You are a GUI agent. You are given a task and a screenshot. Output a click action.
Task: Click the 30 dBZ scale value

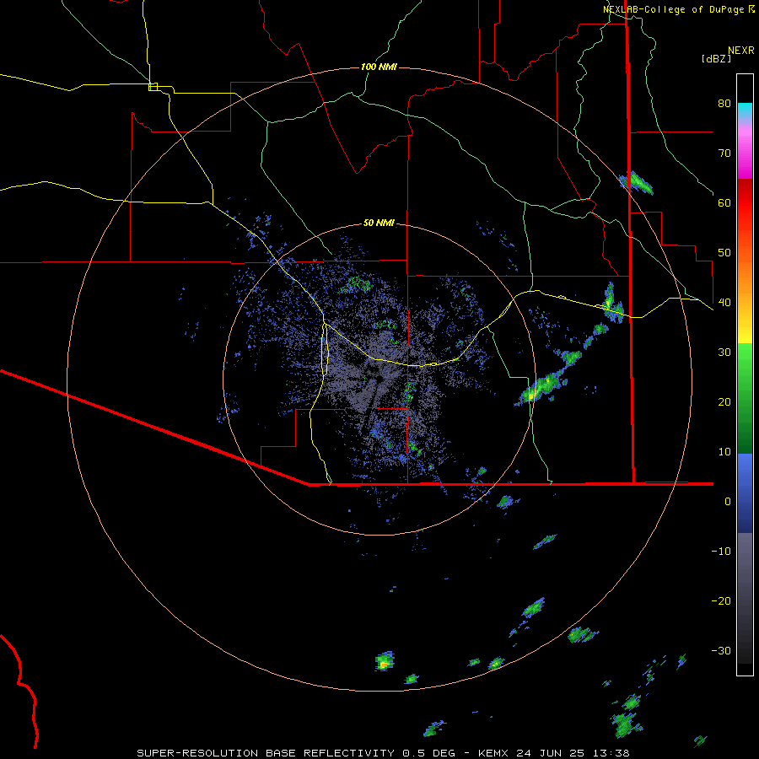click(724, 353)
